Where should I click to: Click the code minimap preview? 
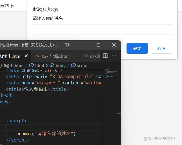tap(111, 73)
